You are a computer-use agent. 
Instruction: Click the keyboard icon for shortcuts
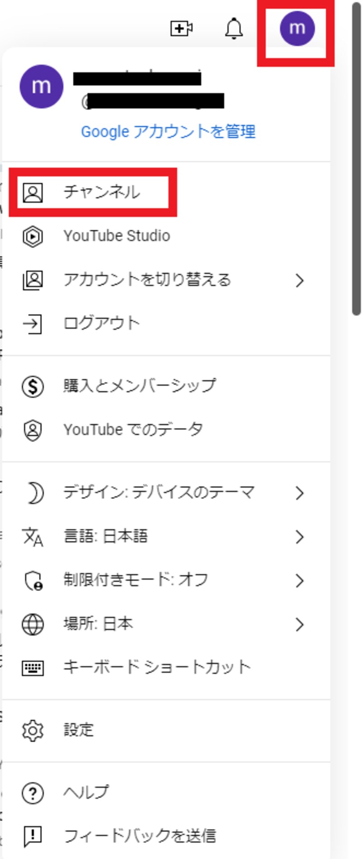point(33,668)
